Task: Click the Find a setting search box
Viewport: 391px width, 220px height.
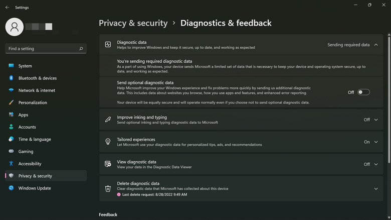Action: point(43,49)
